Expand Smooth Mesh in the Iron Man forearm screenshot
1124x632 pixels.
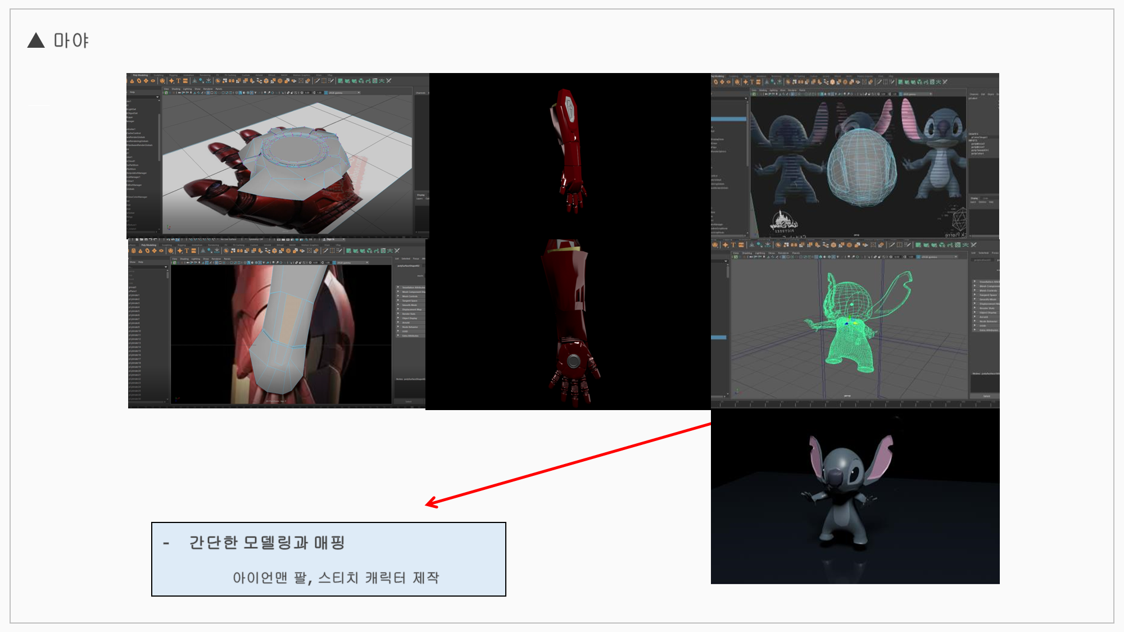point(411,305)
